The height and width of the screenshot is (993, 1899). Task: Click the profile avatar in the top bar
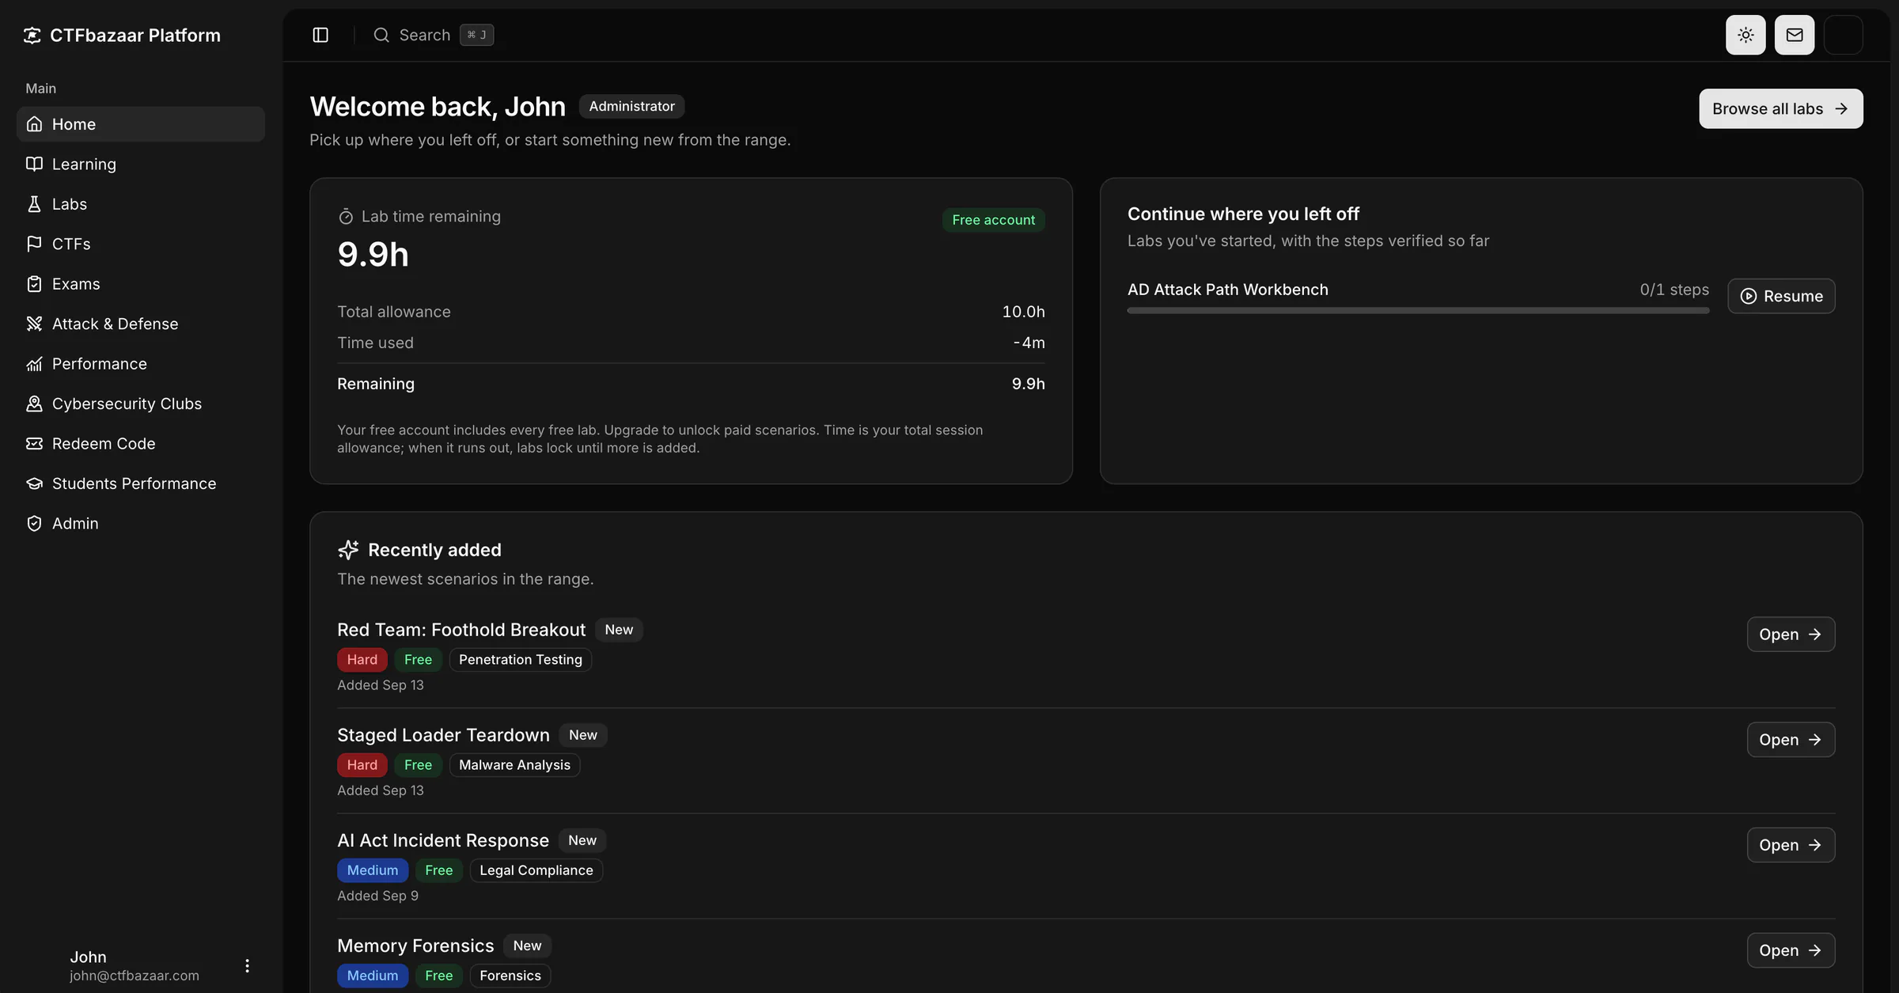click(1844, 35)
